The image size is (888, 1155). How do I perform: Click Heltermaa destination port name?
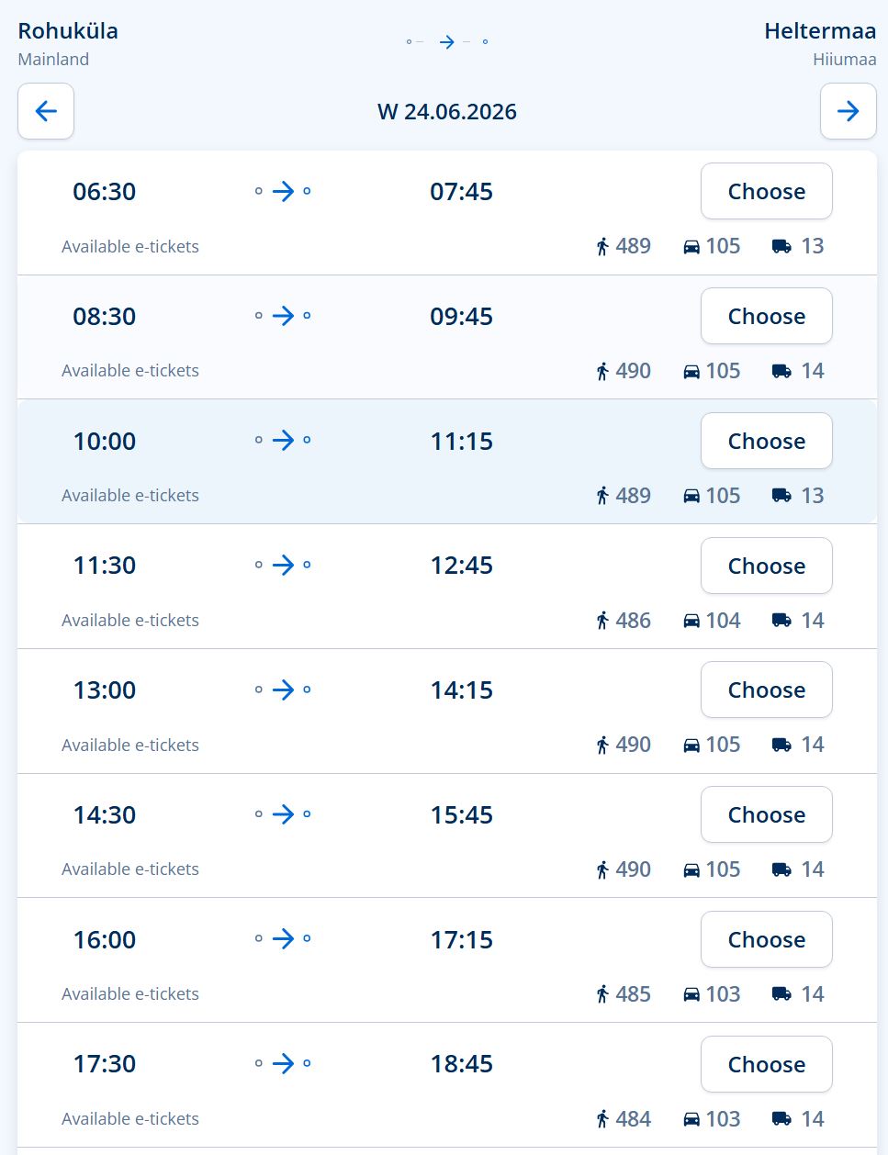819,31
